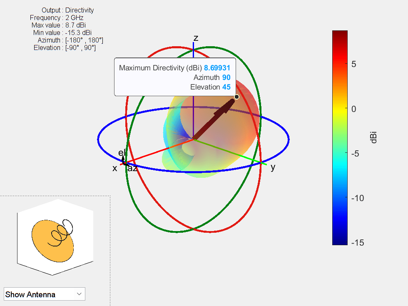Click the Min value : -15.3 dBi text

click(x=62, y=33)
